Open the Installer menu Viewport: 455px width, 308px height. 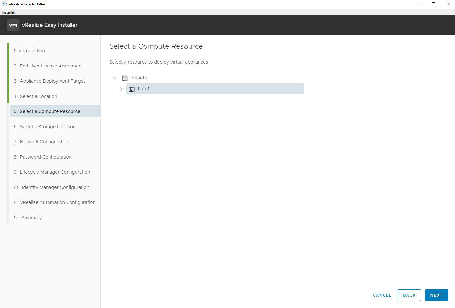pos(8,12)
